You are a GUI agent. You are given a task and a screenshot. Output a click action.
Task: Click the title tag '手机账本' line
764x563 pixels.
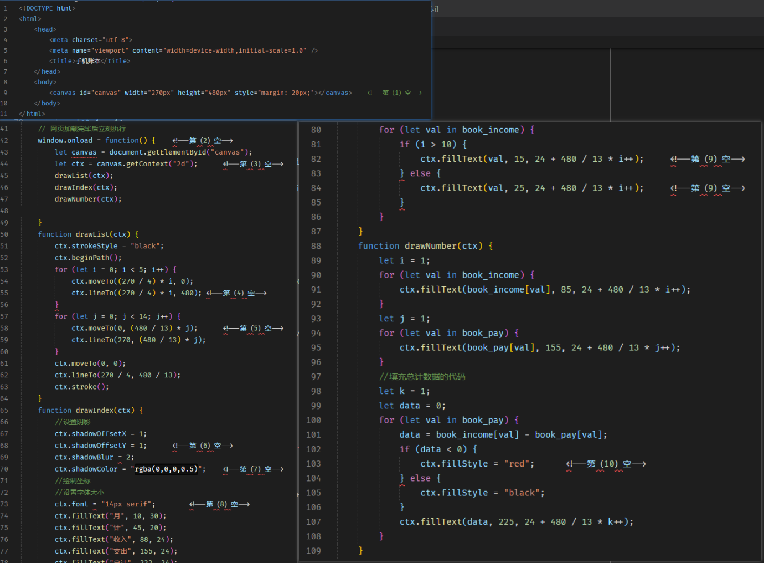pyautogui.click(x=90, y=61)
